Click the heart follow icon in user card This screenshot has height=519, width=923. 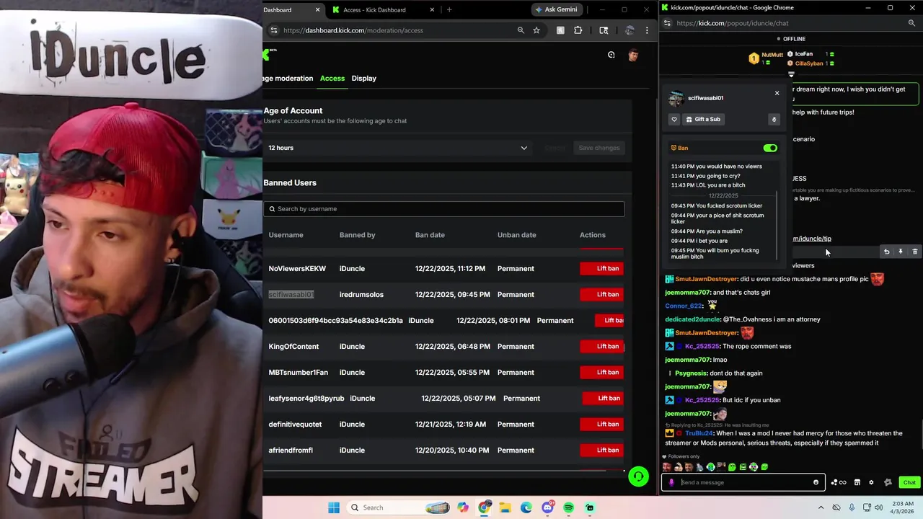coord(674,119)
